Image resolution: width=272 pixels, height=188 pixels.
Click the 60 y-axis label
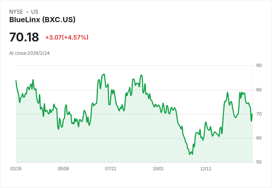[259, 138]
